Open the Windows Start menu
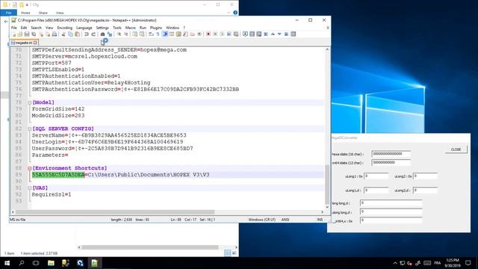The image size is (478, 269). tap(7, 263)
